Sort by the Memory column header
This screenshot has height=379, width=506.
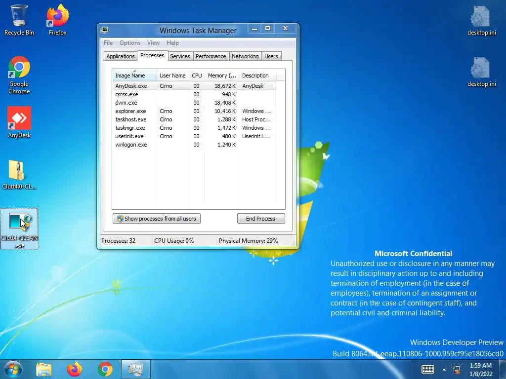tap(222, 75)
